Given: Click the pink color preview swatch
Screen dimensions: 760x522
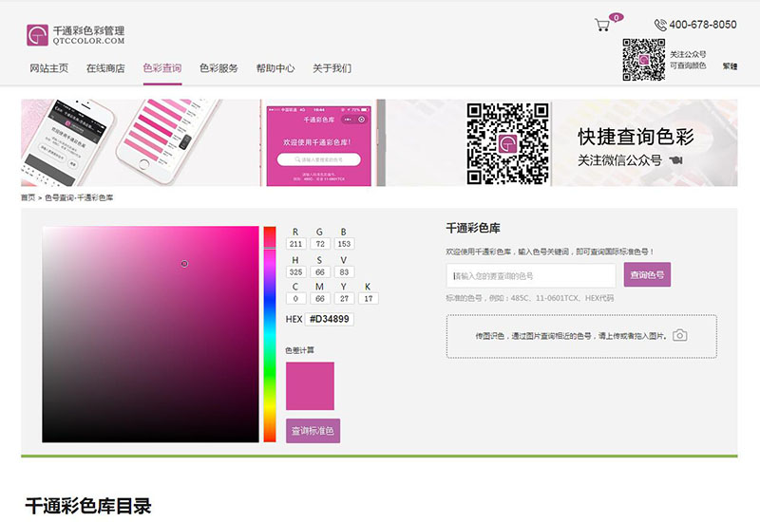Looking at the screenshot, I should click(x=310, y=385).
